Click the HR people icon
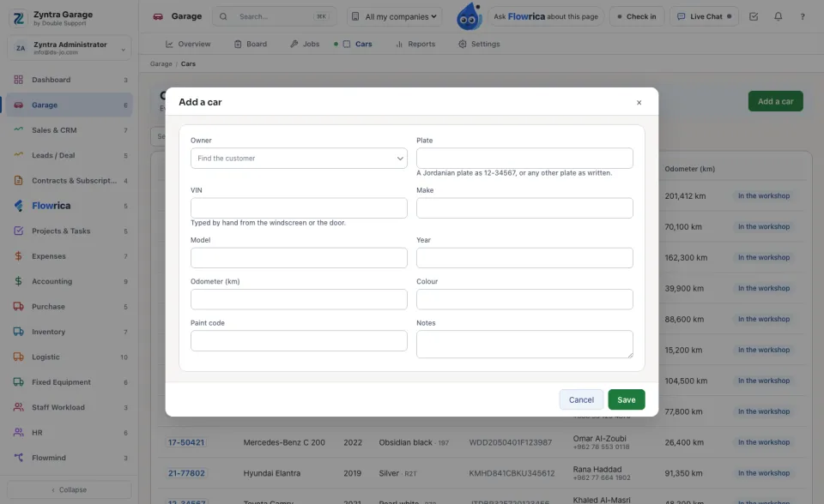The width and height of the screenshot is (824, 504). coord(18,433)
